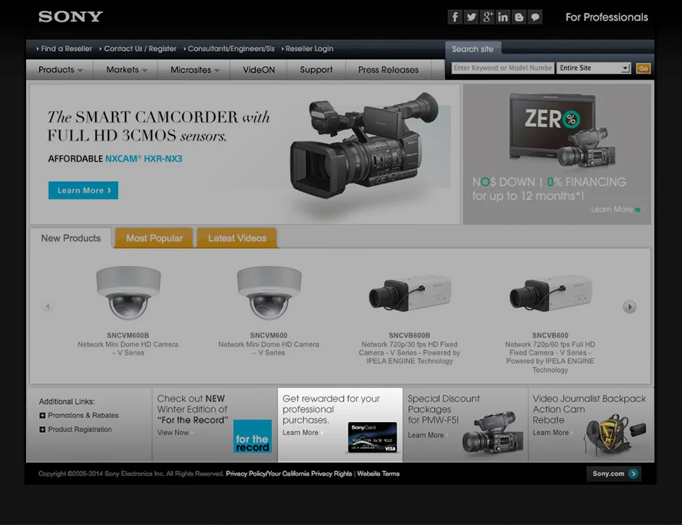Click the PMW-F5 camera promo image
Image resolution: width=682 pixels, height=525 pixels.
click(x=493, y=434)
